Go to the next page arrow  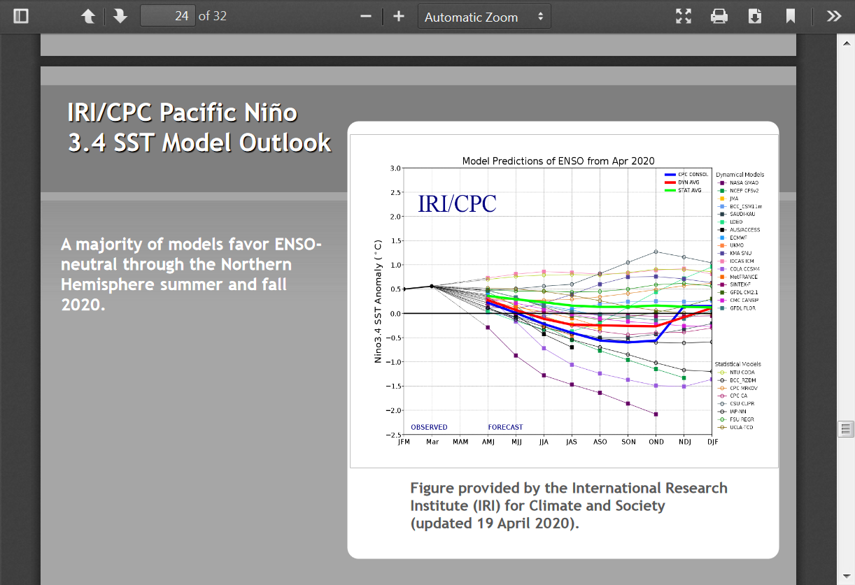(x=120, y=16)
